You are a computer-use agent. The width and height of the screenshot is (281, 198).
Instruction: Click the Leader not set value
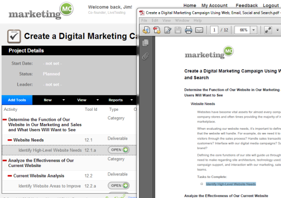coord(52,85)
